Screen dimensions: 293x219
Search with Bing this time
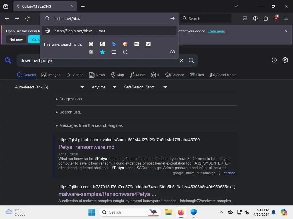[114, 44]
